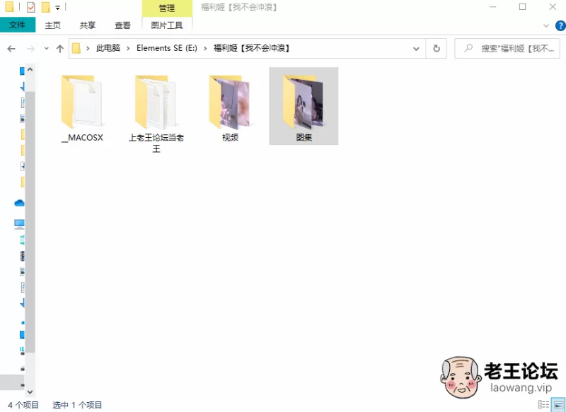Switch to details view in status bar

point(543,405)
